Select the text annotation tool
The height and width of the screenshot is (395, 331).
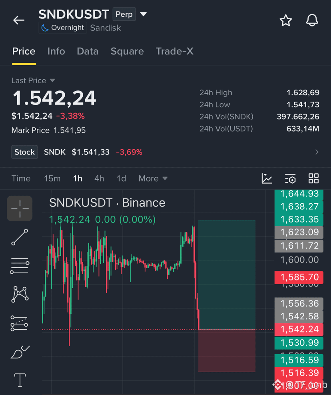(20, 380)
